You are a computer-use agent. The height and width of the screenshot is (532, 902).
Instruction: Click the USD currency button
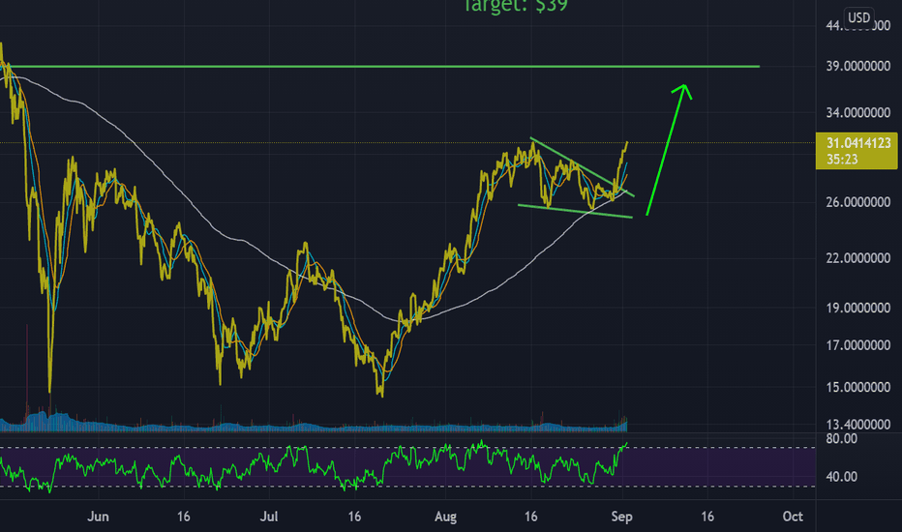[859, 17]
